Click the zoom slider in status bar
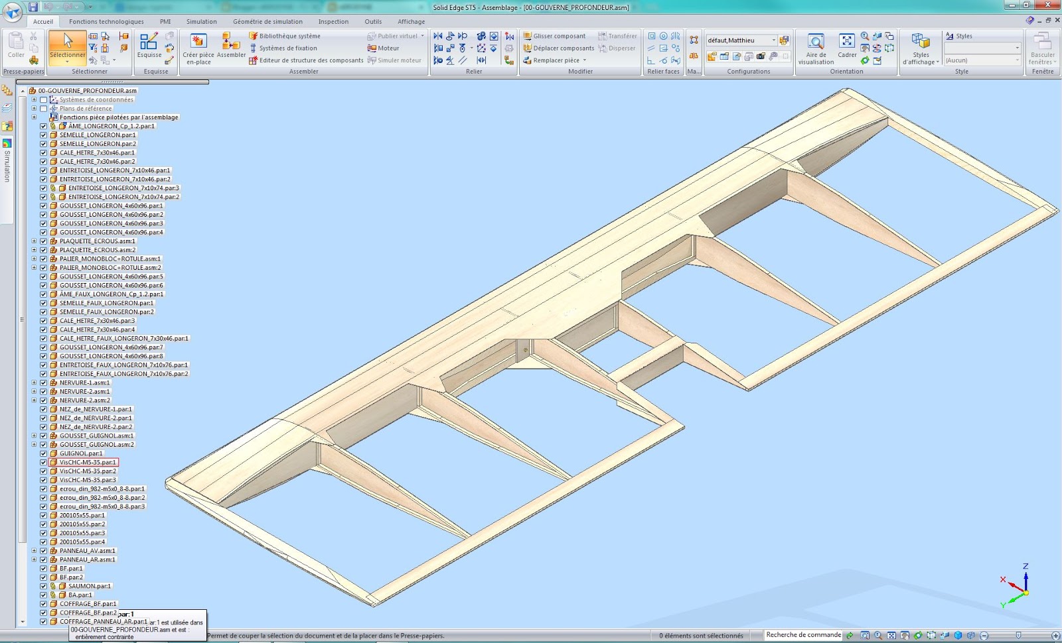1062x643 pixels. [1019, 635]
